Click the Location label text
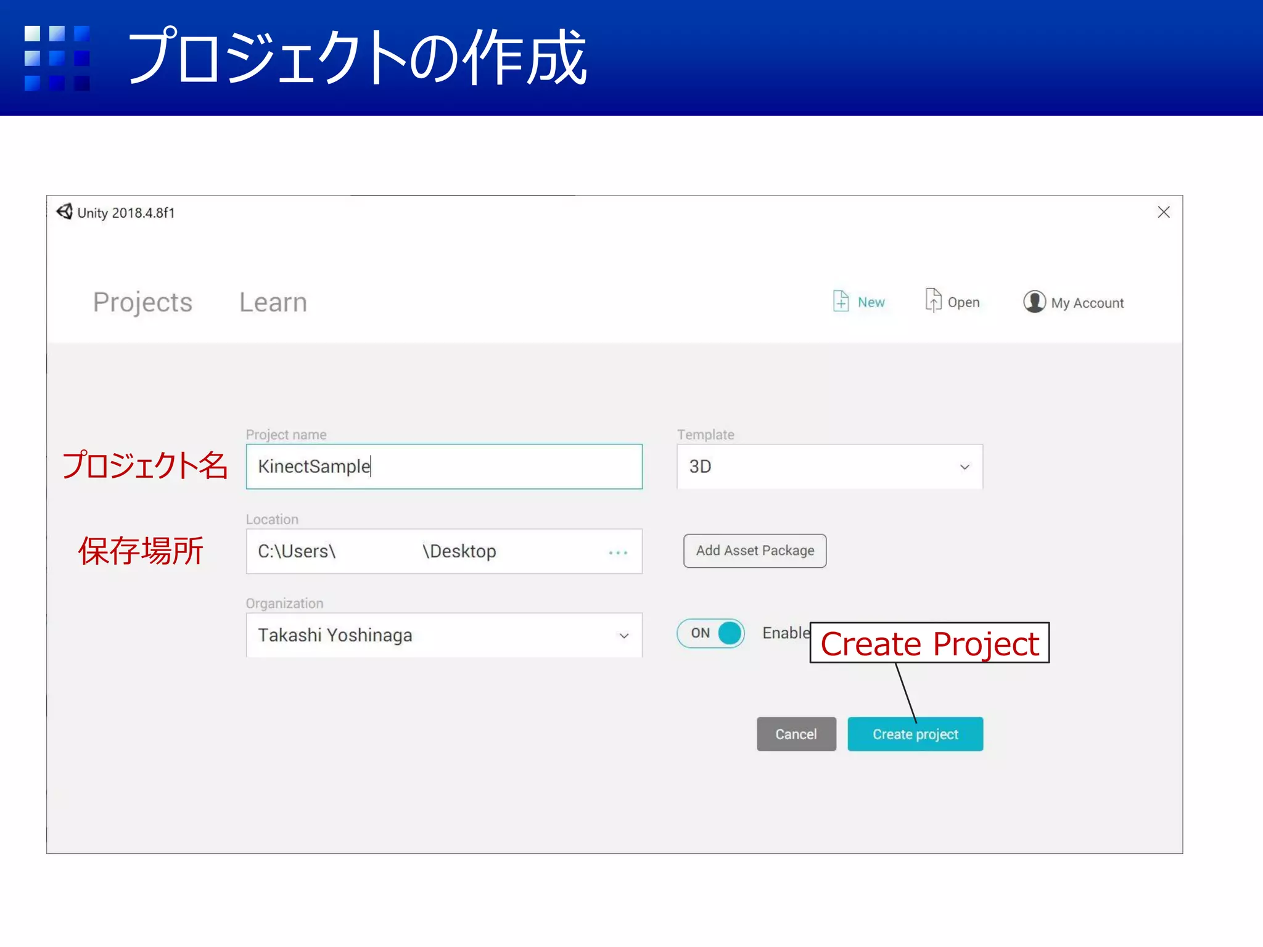 click(x=272, y=519)
